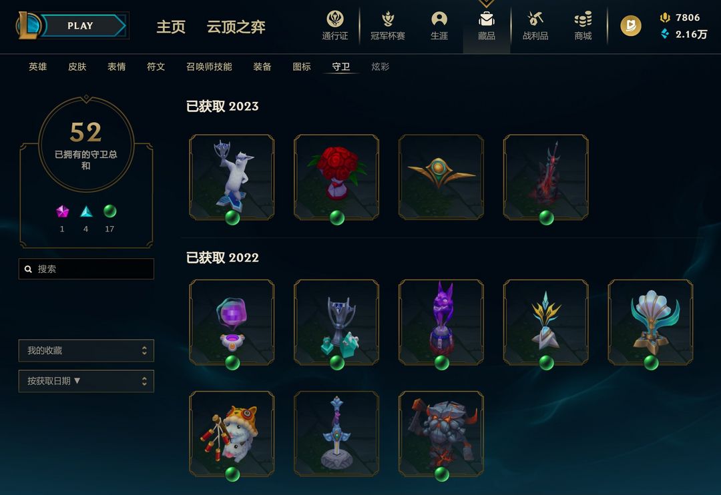
Task: Click the League of Legends logo
Action: click(27, 26)
